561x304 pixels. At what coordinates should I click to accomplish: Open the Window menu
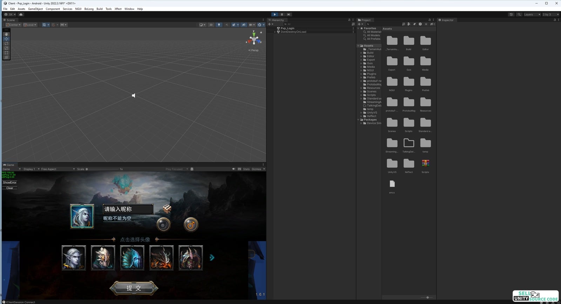129,9
